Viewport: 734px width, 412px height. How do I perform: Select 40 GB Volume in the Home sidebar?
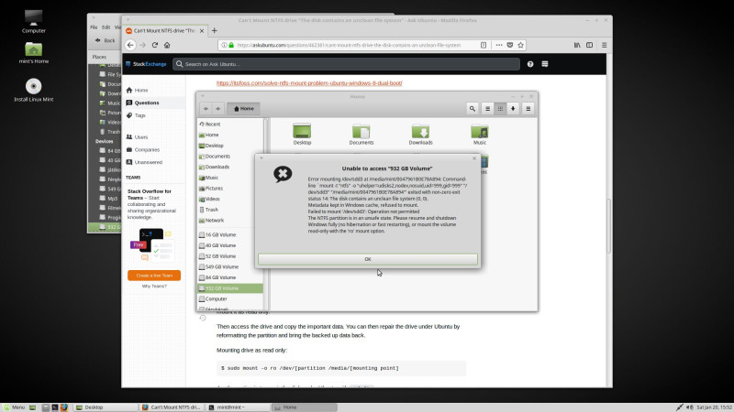(230, 245)
